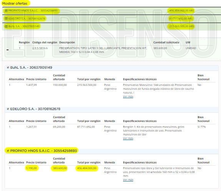Click 'Preservativo Masculino: 144 unidades' specification text

coord(158,89)
